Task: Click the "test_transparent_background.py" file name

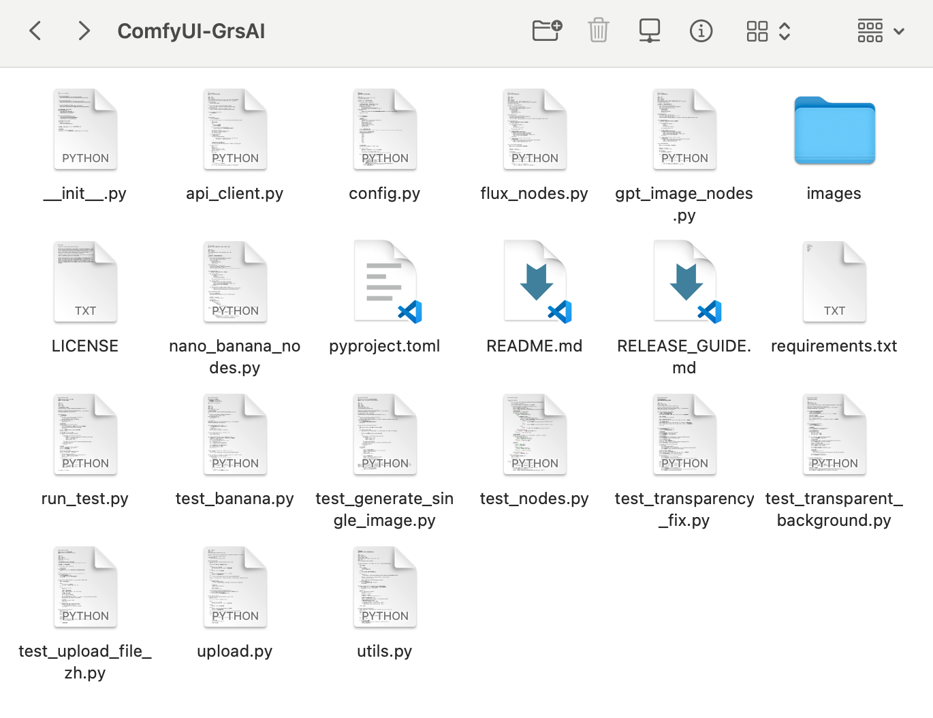Action: tap(834, 510)
